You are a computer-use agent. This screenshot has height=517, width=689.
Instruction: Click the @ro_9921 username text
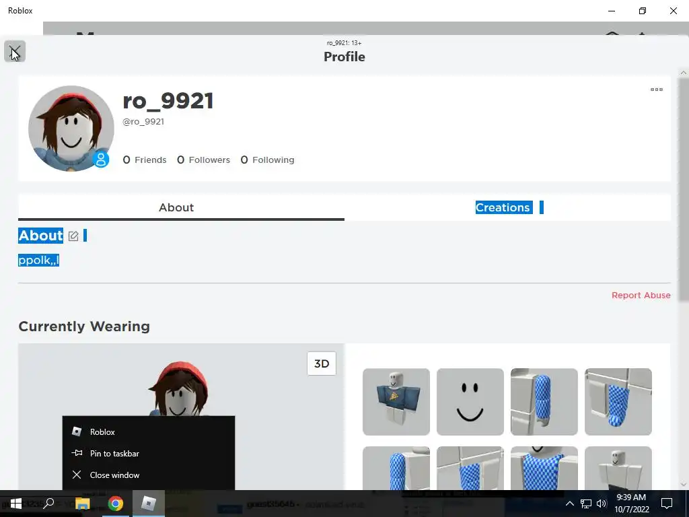coord(143,122)
